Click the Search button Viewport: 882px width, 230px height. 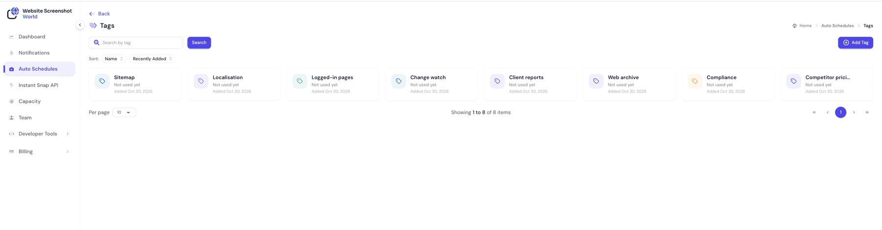click(x=199, y=43)
